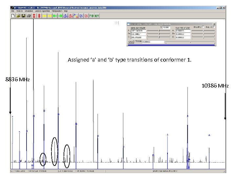Close the rotational constant trackbar dialog
The height and width of the screenshot is (177, 236).
pos(214,24)
